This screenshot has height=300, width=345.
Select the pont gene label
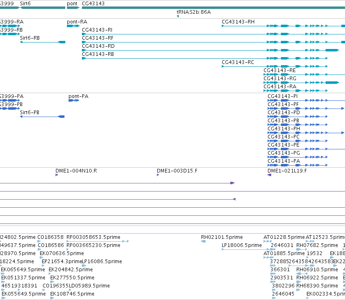coord(72,4)
